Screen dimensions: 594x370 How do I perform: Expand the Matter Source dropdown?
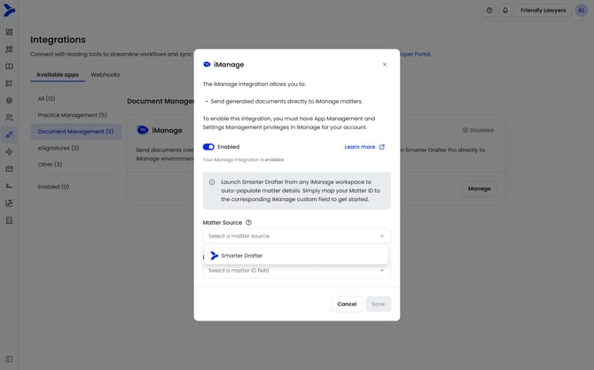click(x=296, y=236)
